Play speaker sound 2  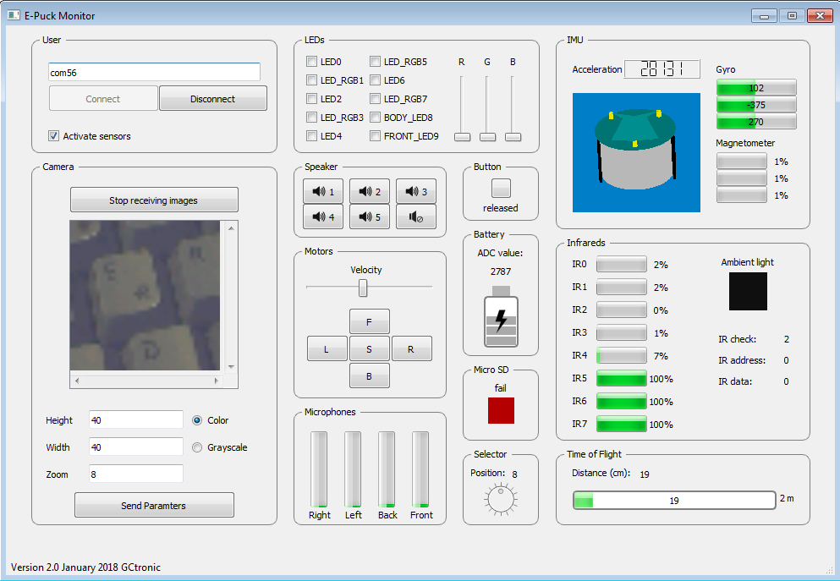370,192
